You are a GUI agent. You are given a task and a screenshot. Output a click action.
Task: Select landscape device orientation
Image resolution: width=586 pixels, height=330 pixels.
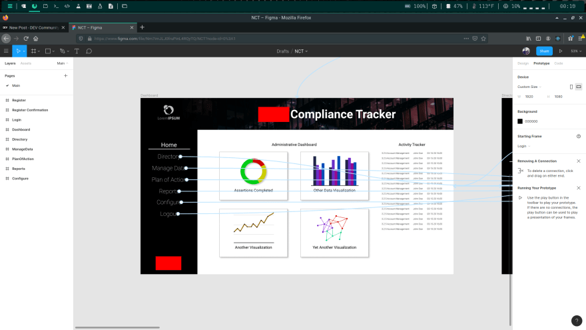[x=579, y=87]
